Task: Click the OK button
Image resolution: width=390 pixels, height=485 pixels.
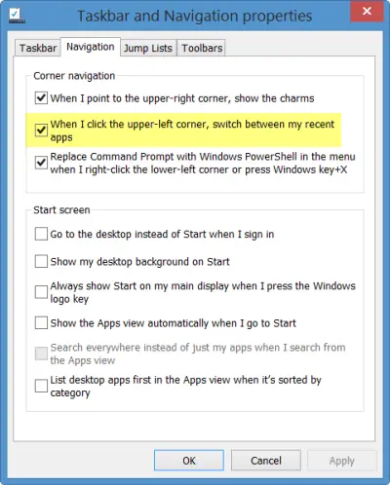Action: pyautogui.click(x=189, y=461)
